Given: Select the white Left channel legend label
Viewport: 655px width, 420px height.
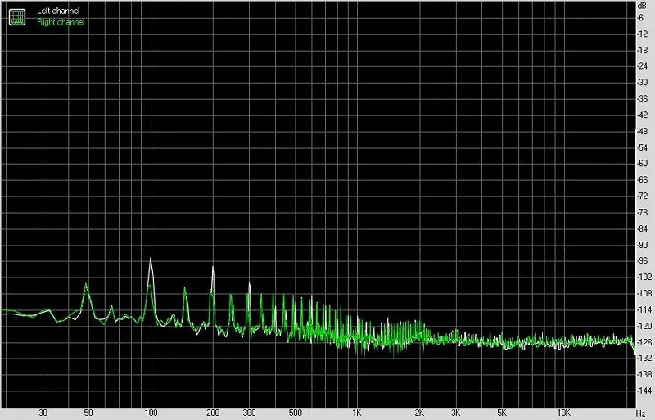Looking at the screenshot, I should click(58, 11).
